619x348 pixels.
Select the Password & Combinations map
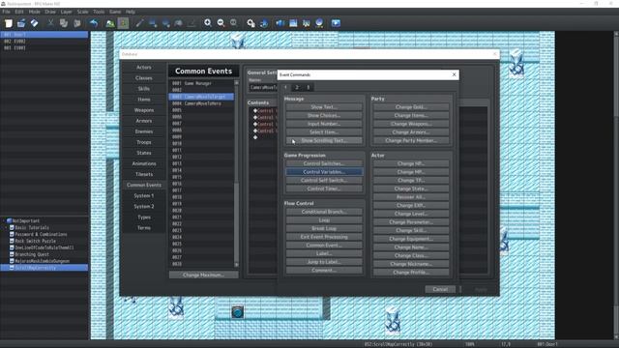pos(41,234)
